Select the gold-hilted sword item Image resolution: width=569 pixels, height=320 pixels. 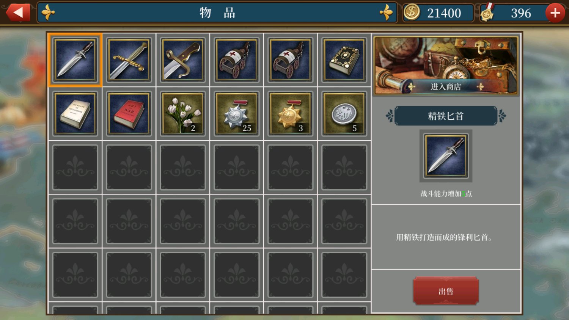point(129,60)
